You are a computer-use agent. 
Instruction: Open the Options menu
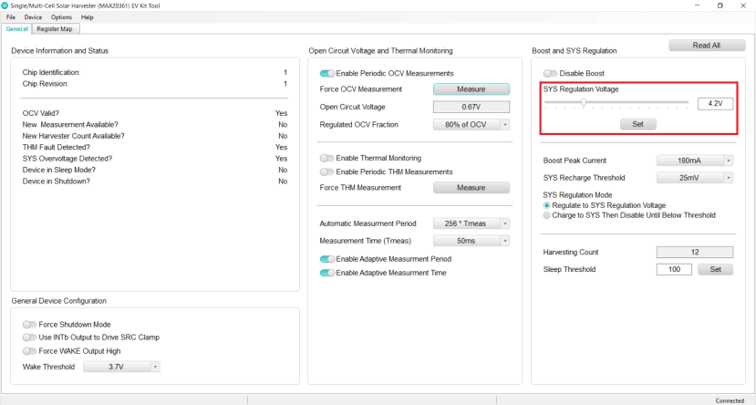click(x=62, y=17)
